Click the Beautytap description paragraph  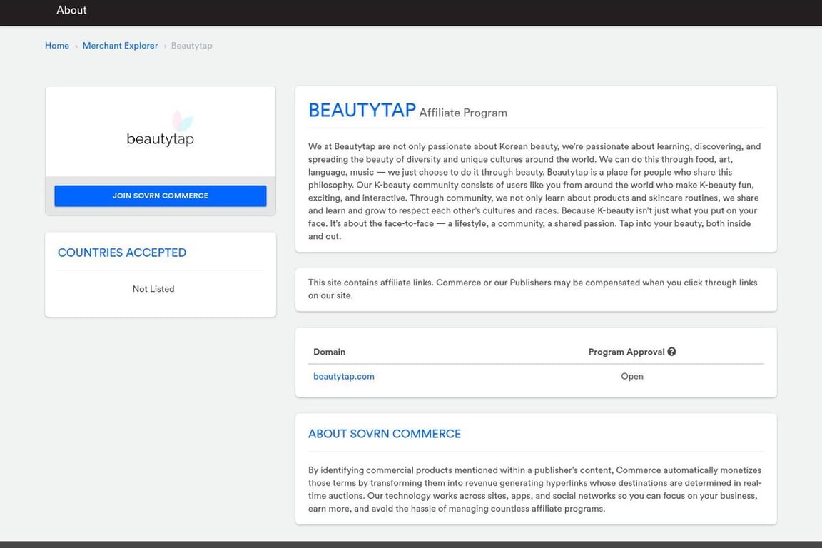pos(534,191)
